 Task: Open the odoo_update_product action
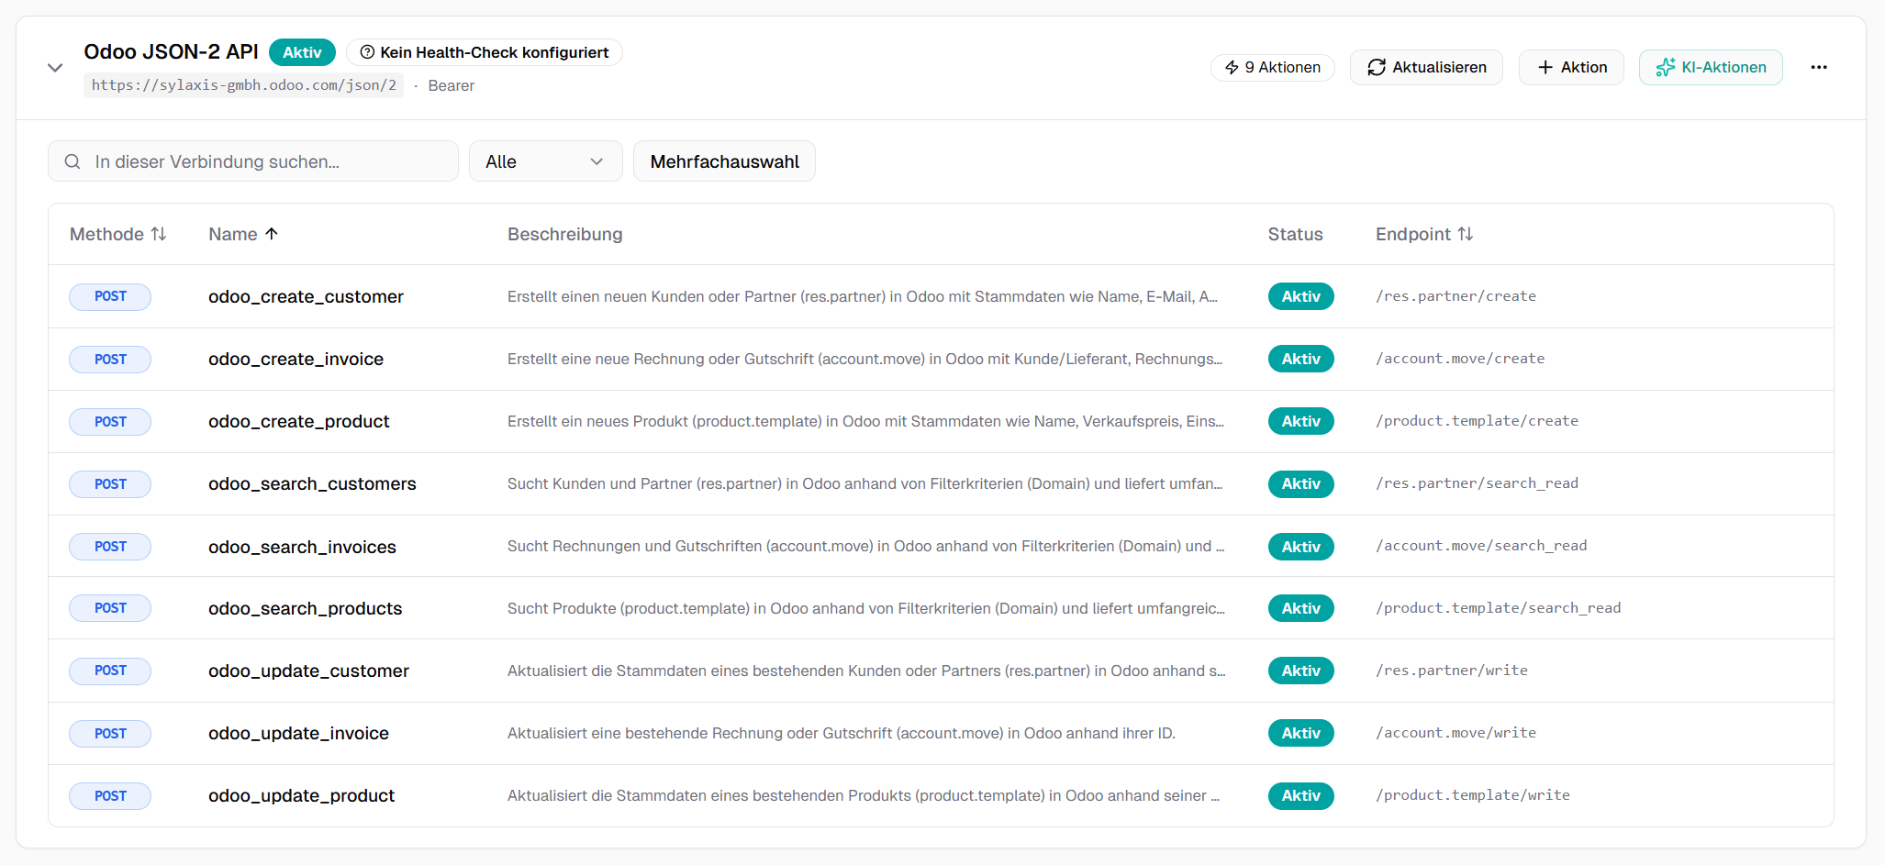coord(301,795)
